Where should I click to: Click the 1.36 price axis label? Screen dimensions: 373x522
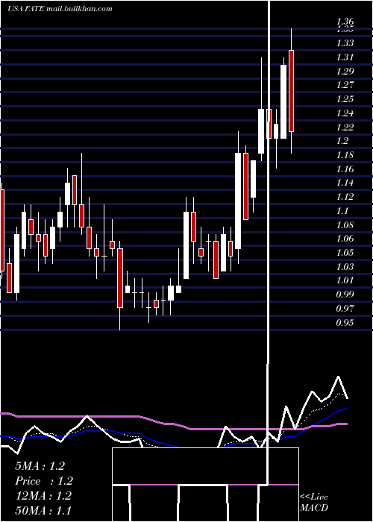[345, 22]
